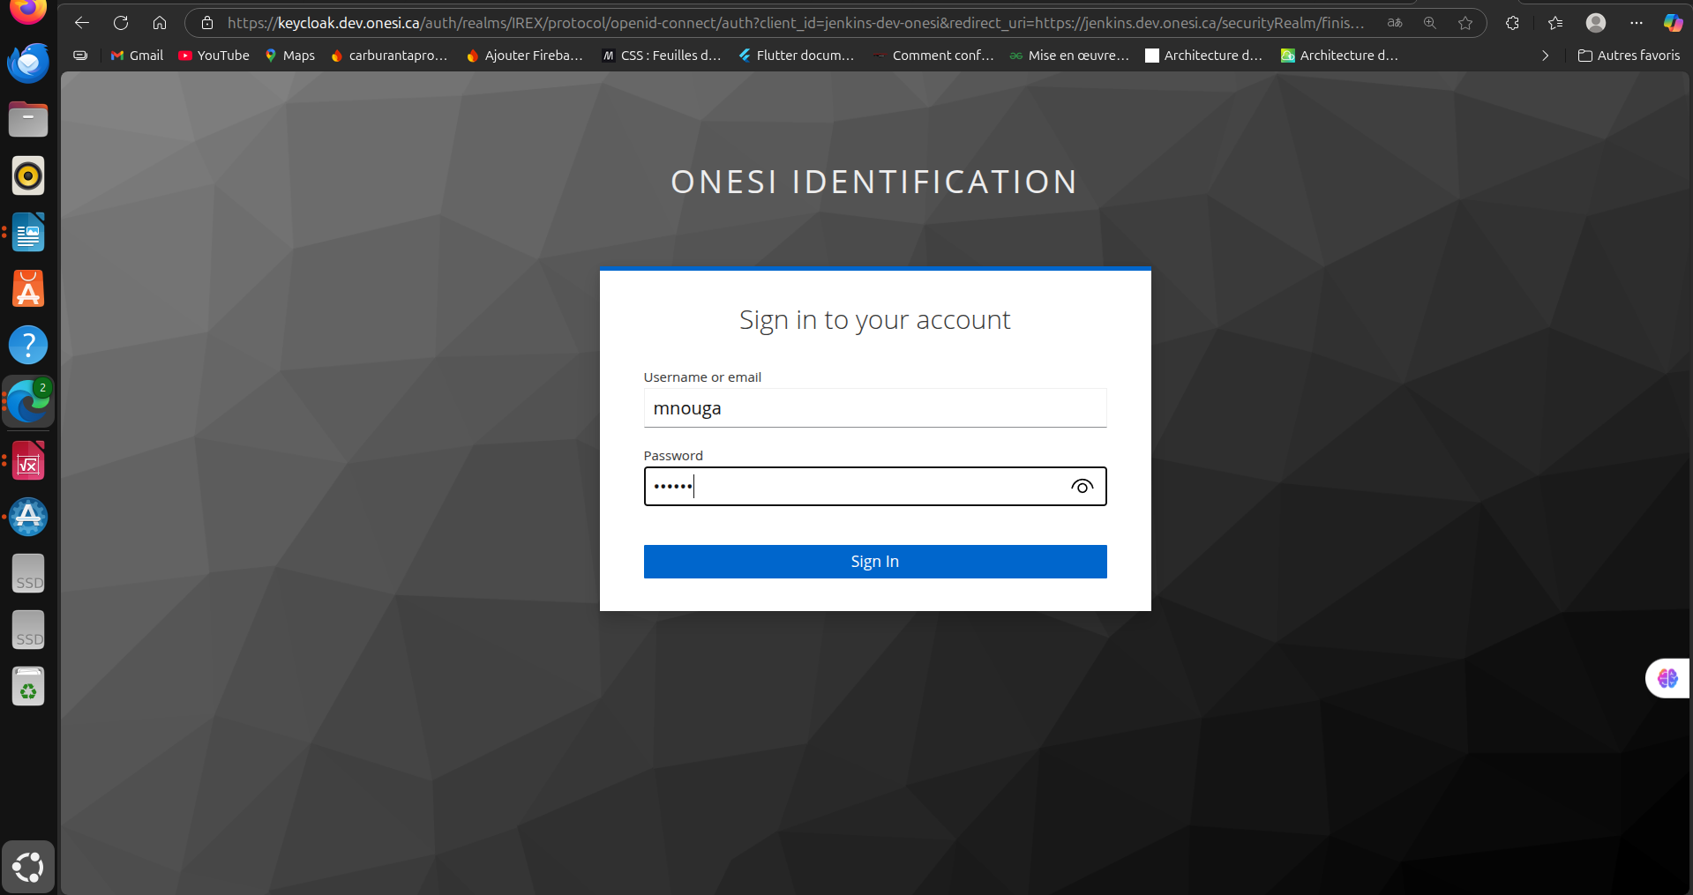Click the address bar URL

[x=796, y=23]
